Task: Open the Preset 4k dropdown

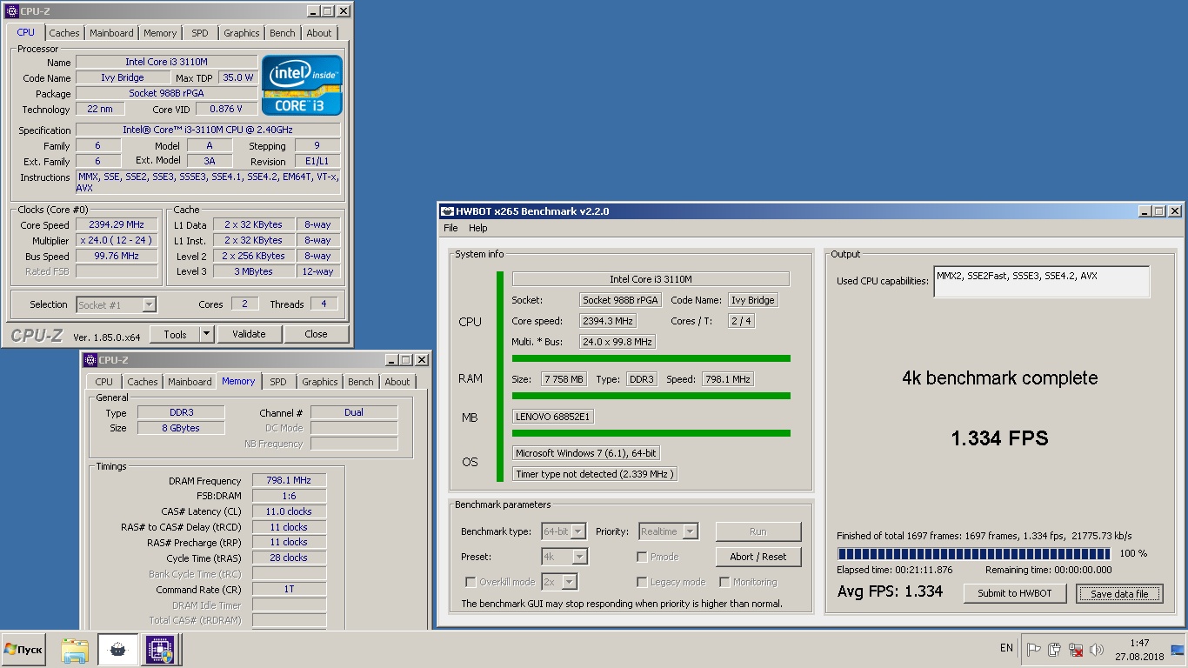Action: point(564,557)
